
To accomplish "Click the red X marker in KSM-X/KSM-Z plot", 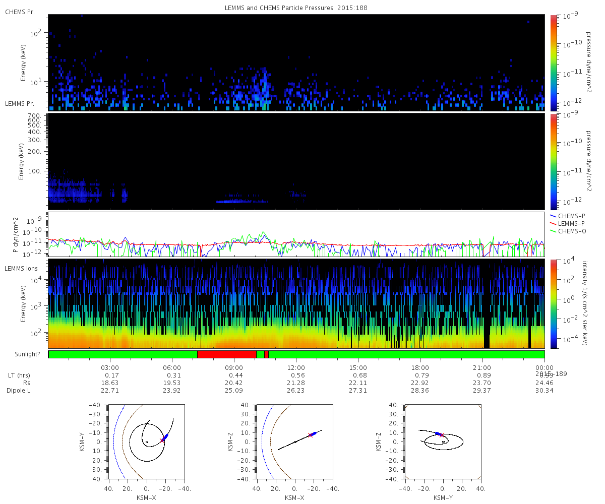I will pos(310,434).
